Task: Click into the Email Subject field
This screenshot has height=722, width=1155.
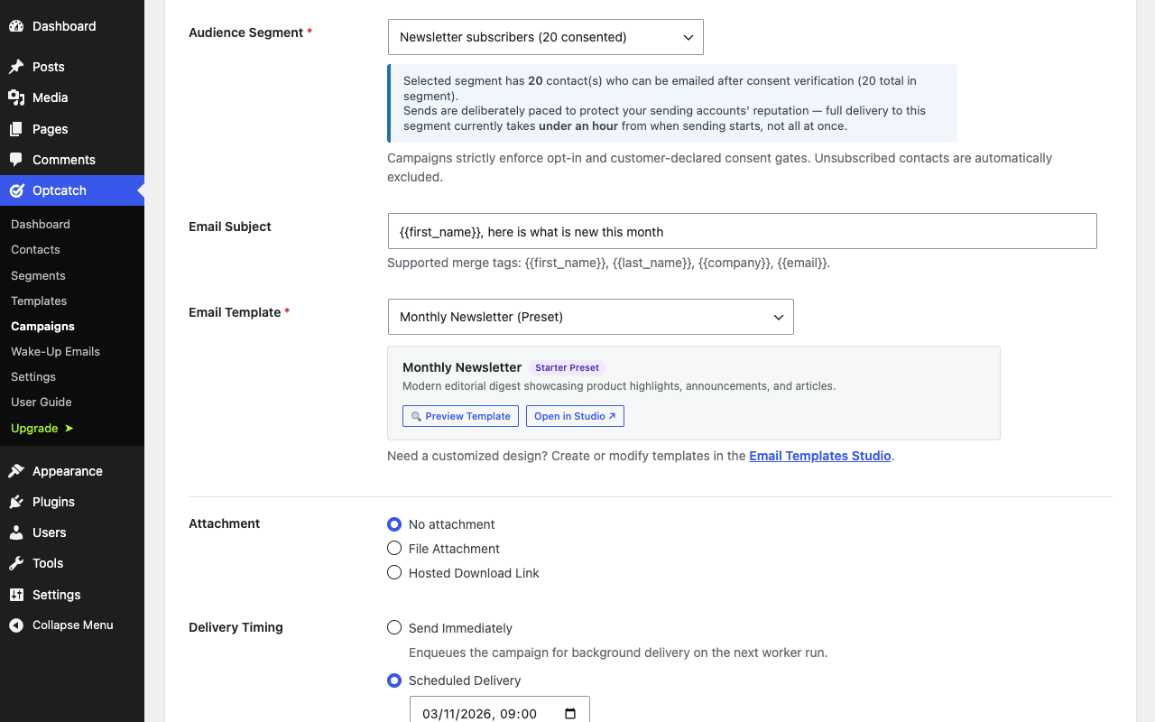Action: click(743, 231)
